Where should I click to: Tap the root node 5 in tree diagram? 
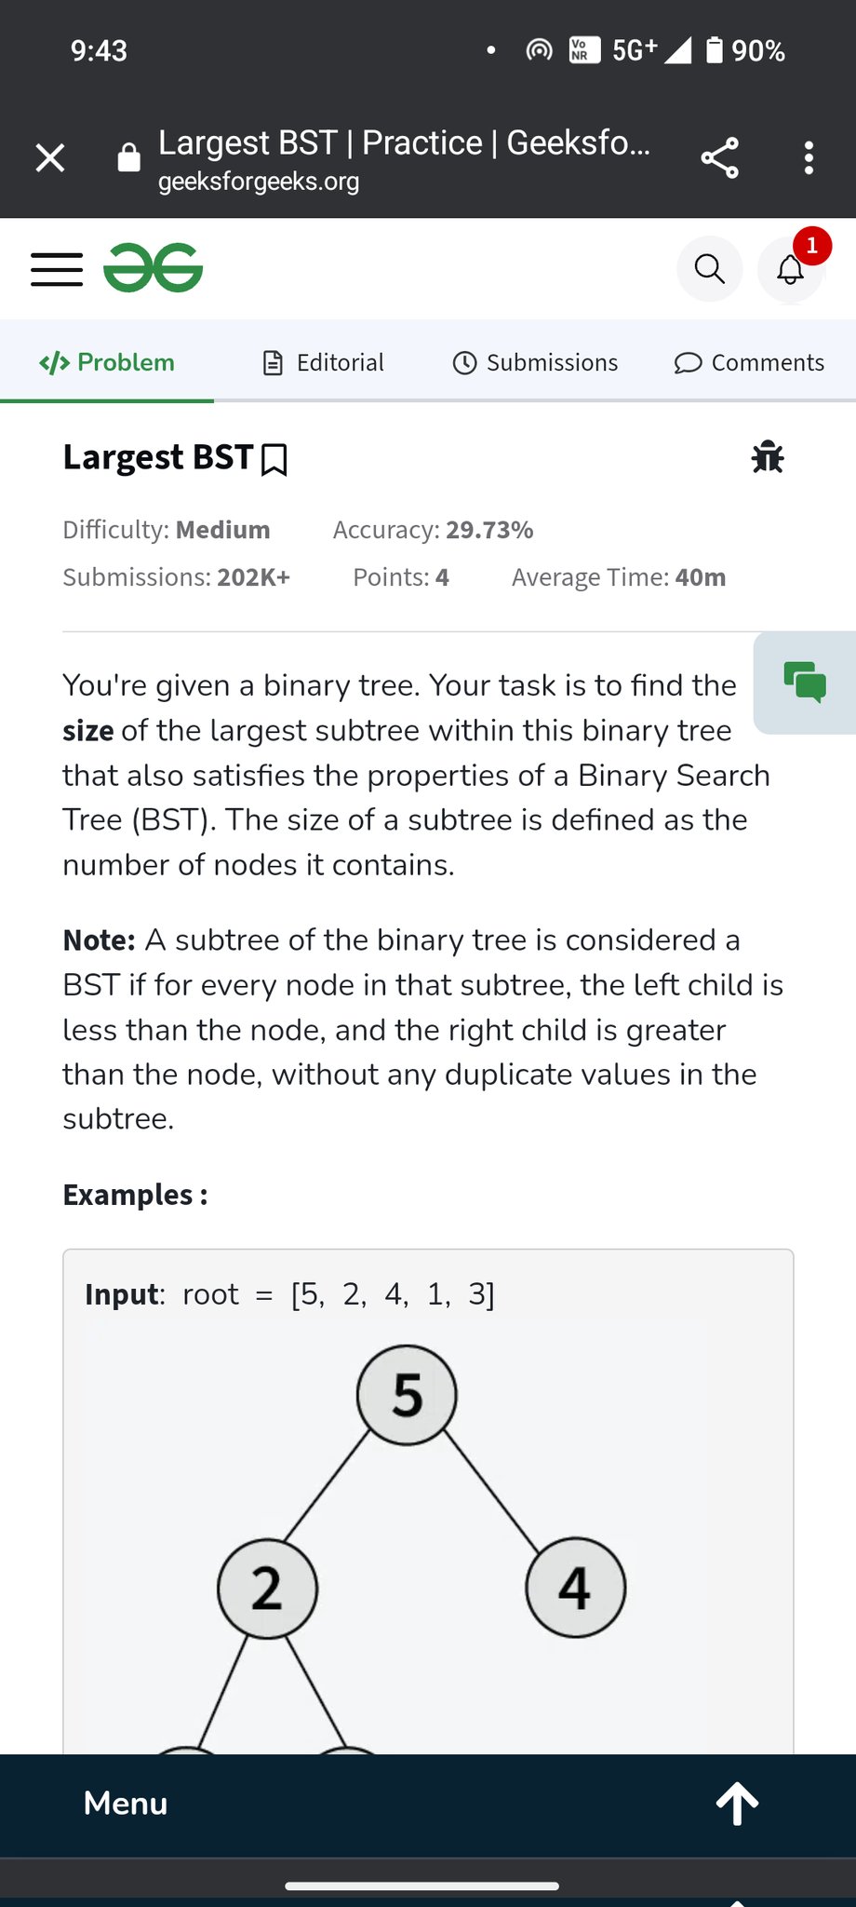(407, 1395)
